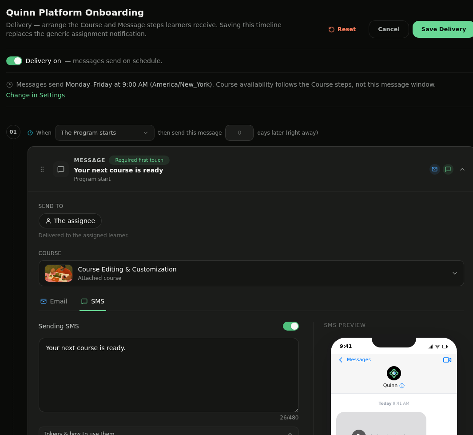Viewport: 473px width, 435px height.
Task: Expand the Tokens & how to use them section
Action: (169, 431)
